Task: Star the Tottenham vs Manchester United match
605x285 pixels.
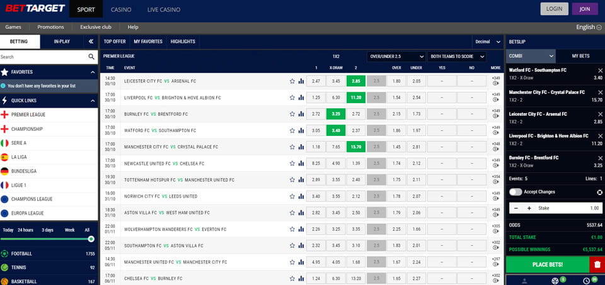Action: (292, 180)
